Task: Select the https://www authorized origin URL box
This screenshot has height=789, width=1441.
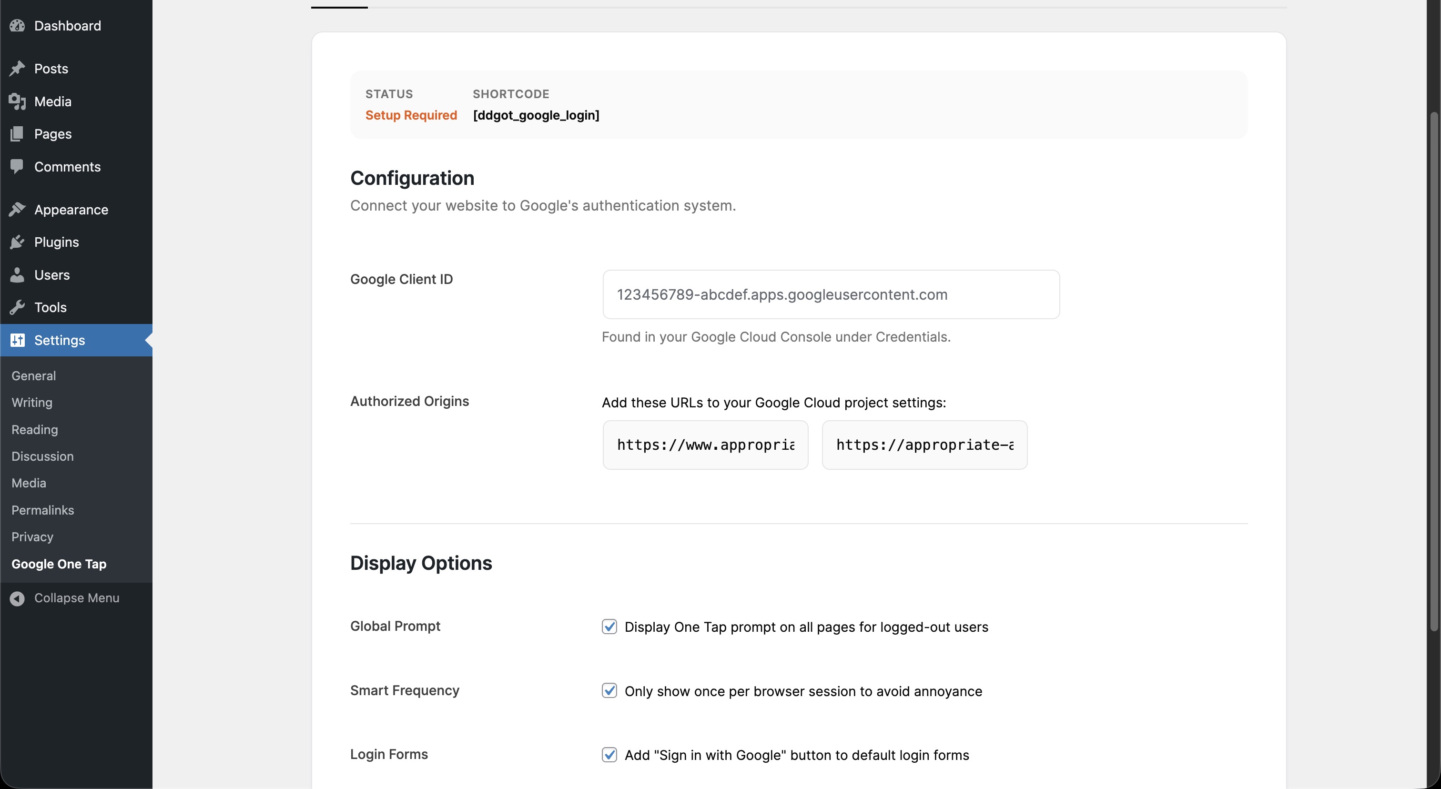Action: click(705, 445)
